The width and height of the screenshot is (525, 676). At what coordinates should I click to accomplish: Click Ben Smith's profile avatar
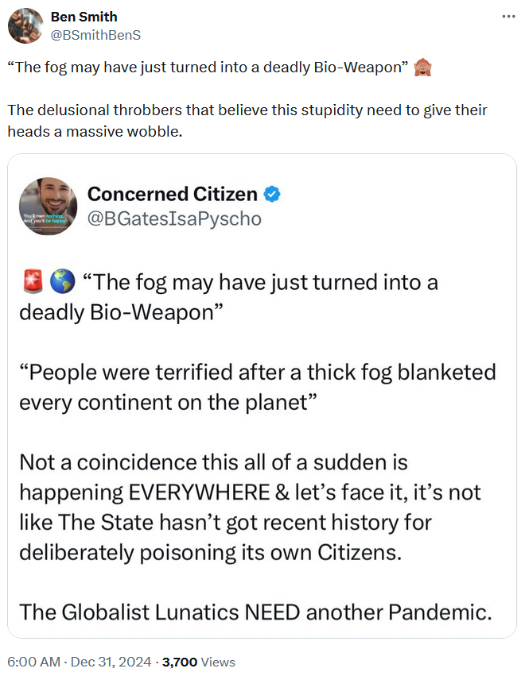click(x=25, y=26)
